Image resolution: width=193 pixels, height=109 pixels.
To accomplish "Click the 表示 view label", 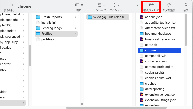I will pyautogui.click(x=79, y=10).
